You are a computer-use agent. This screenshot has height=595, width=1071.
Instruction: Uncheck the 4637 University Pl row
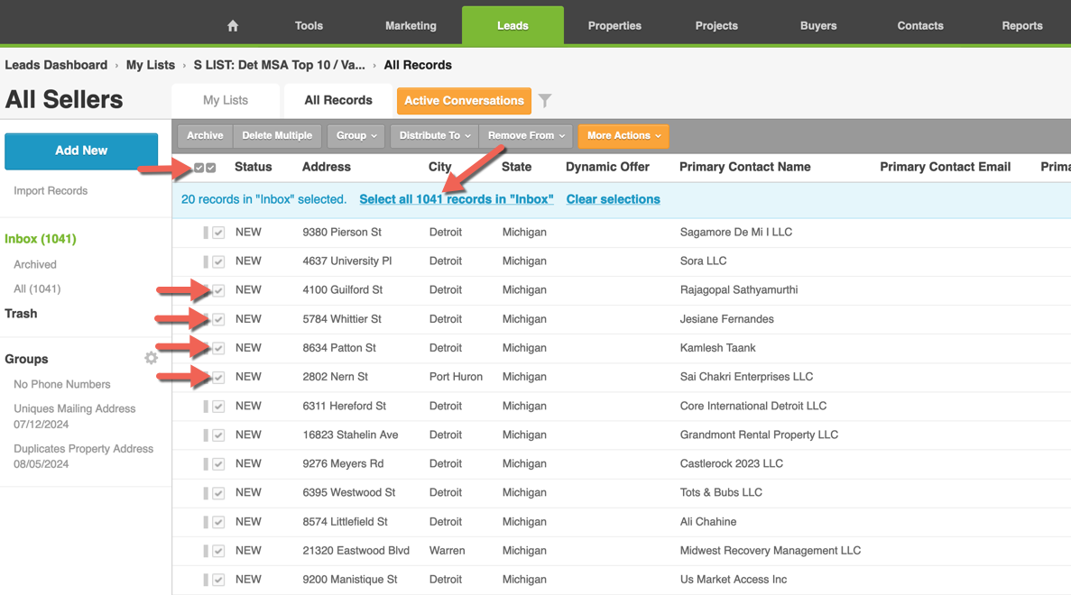pyautogui.click(x=218, y=261)
